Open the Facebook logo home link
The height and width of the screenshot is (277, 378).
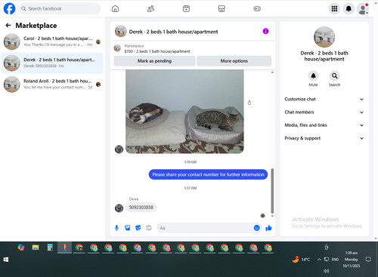click(9, 8)
